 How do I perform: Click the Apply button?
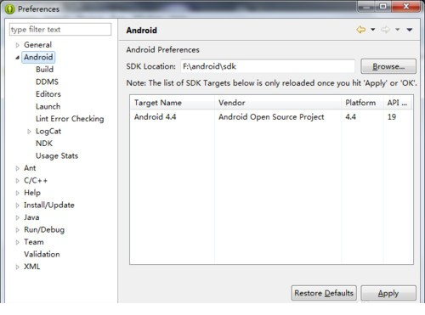388,293
